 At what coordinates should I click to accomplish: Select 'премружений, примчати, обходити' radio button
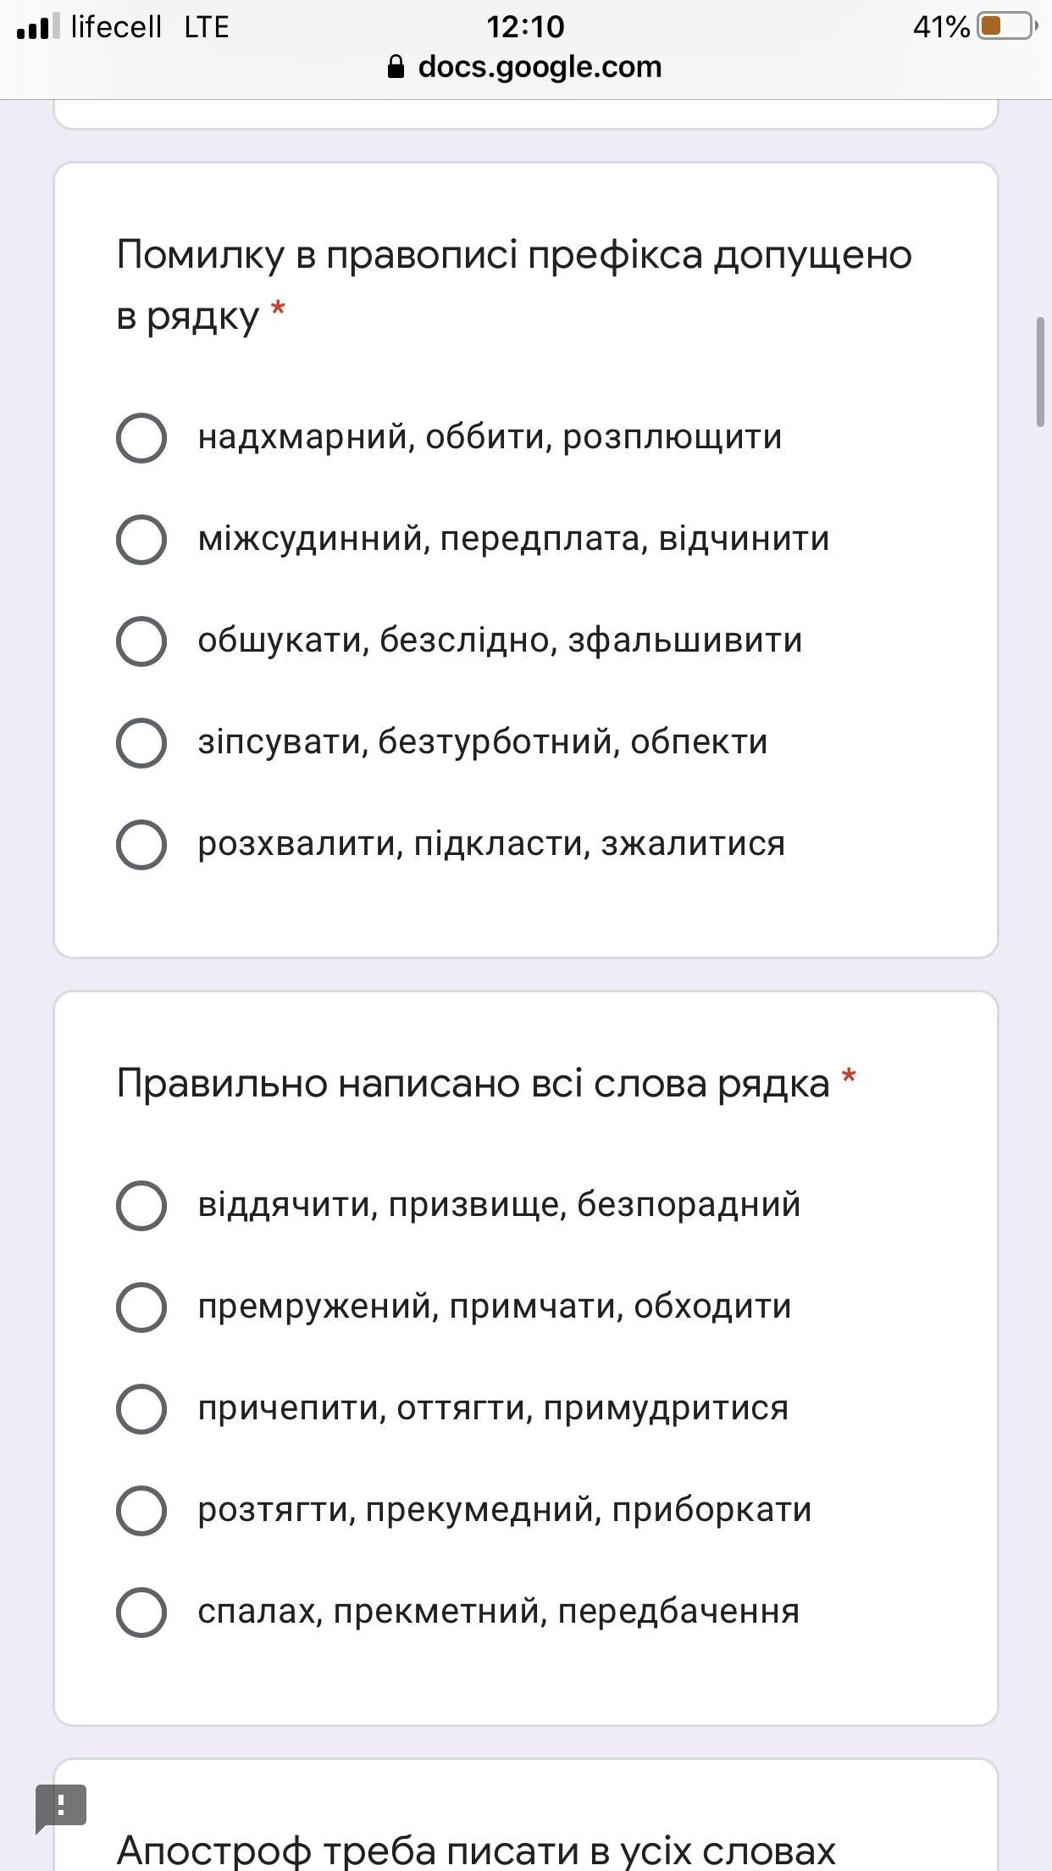pos(141,1307)
